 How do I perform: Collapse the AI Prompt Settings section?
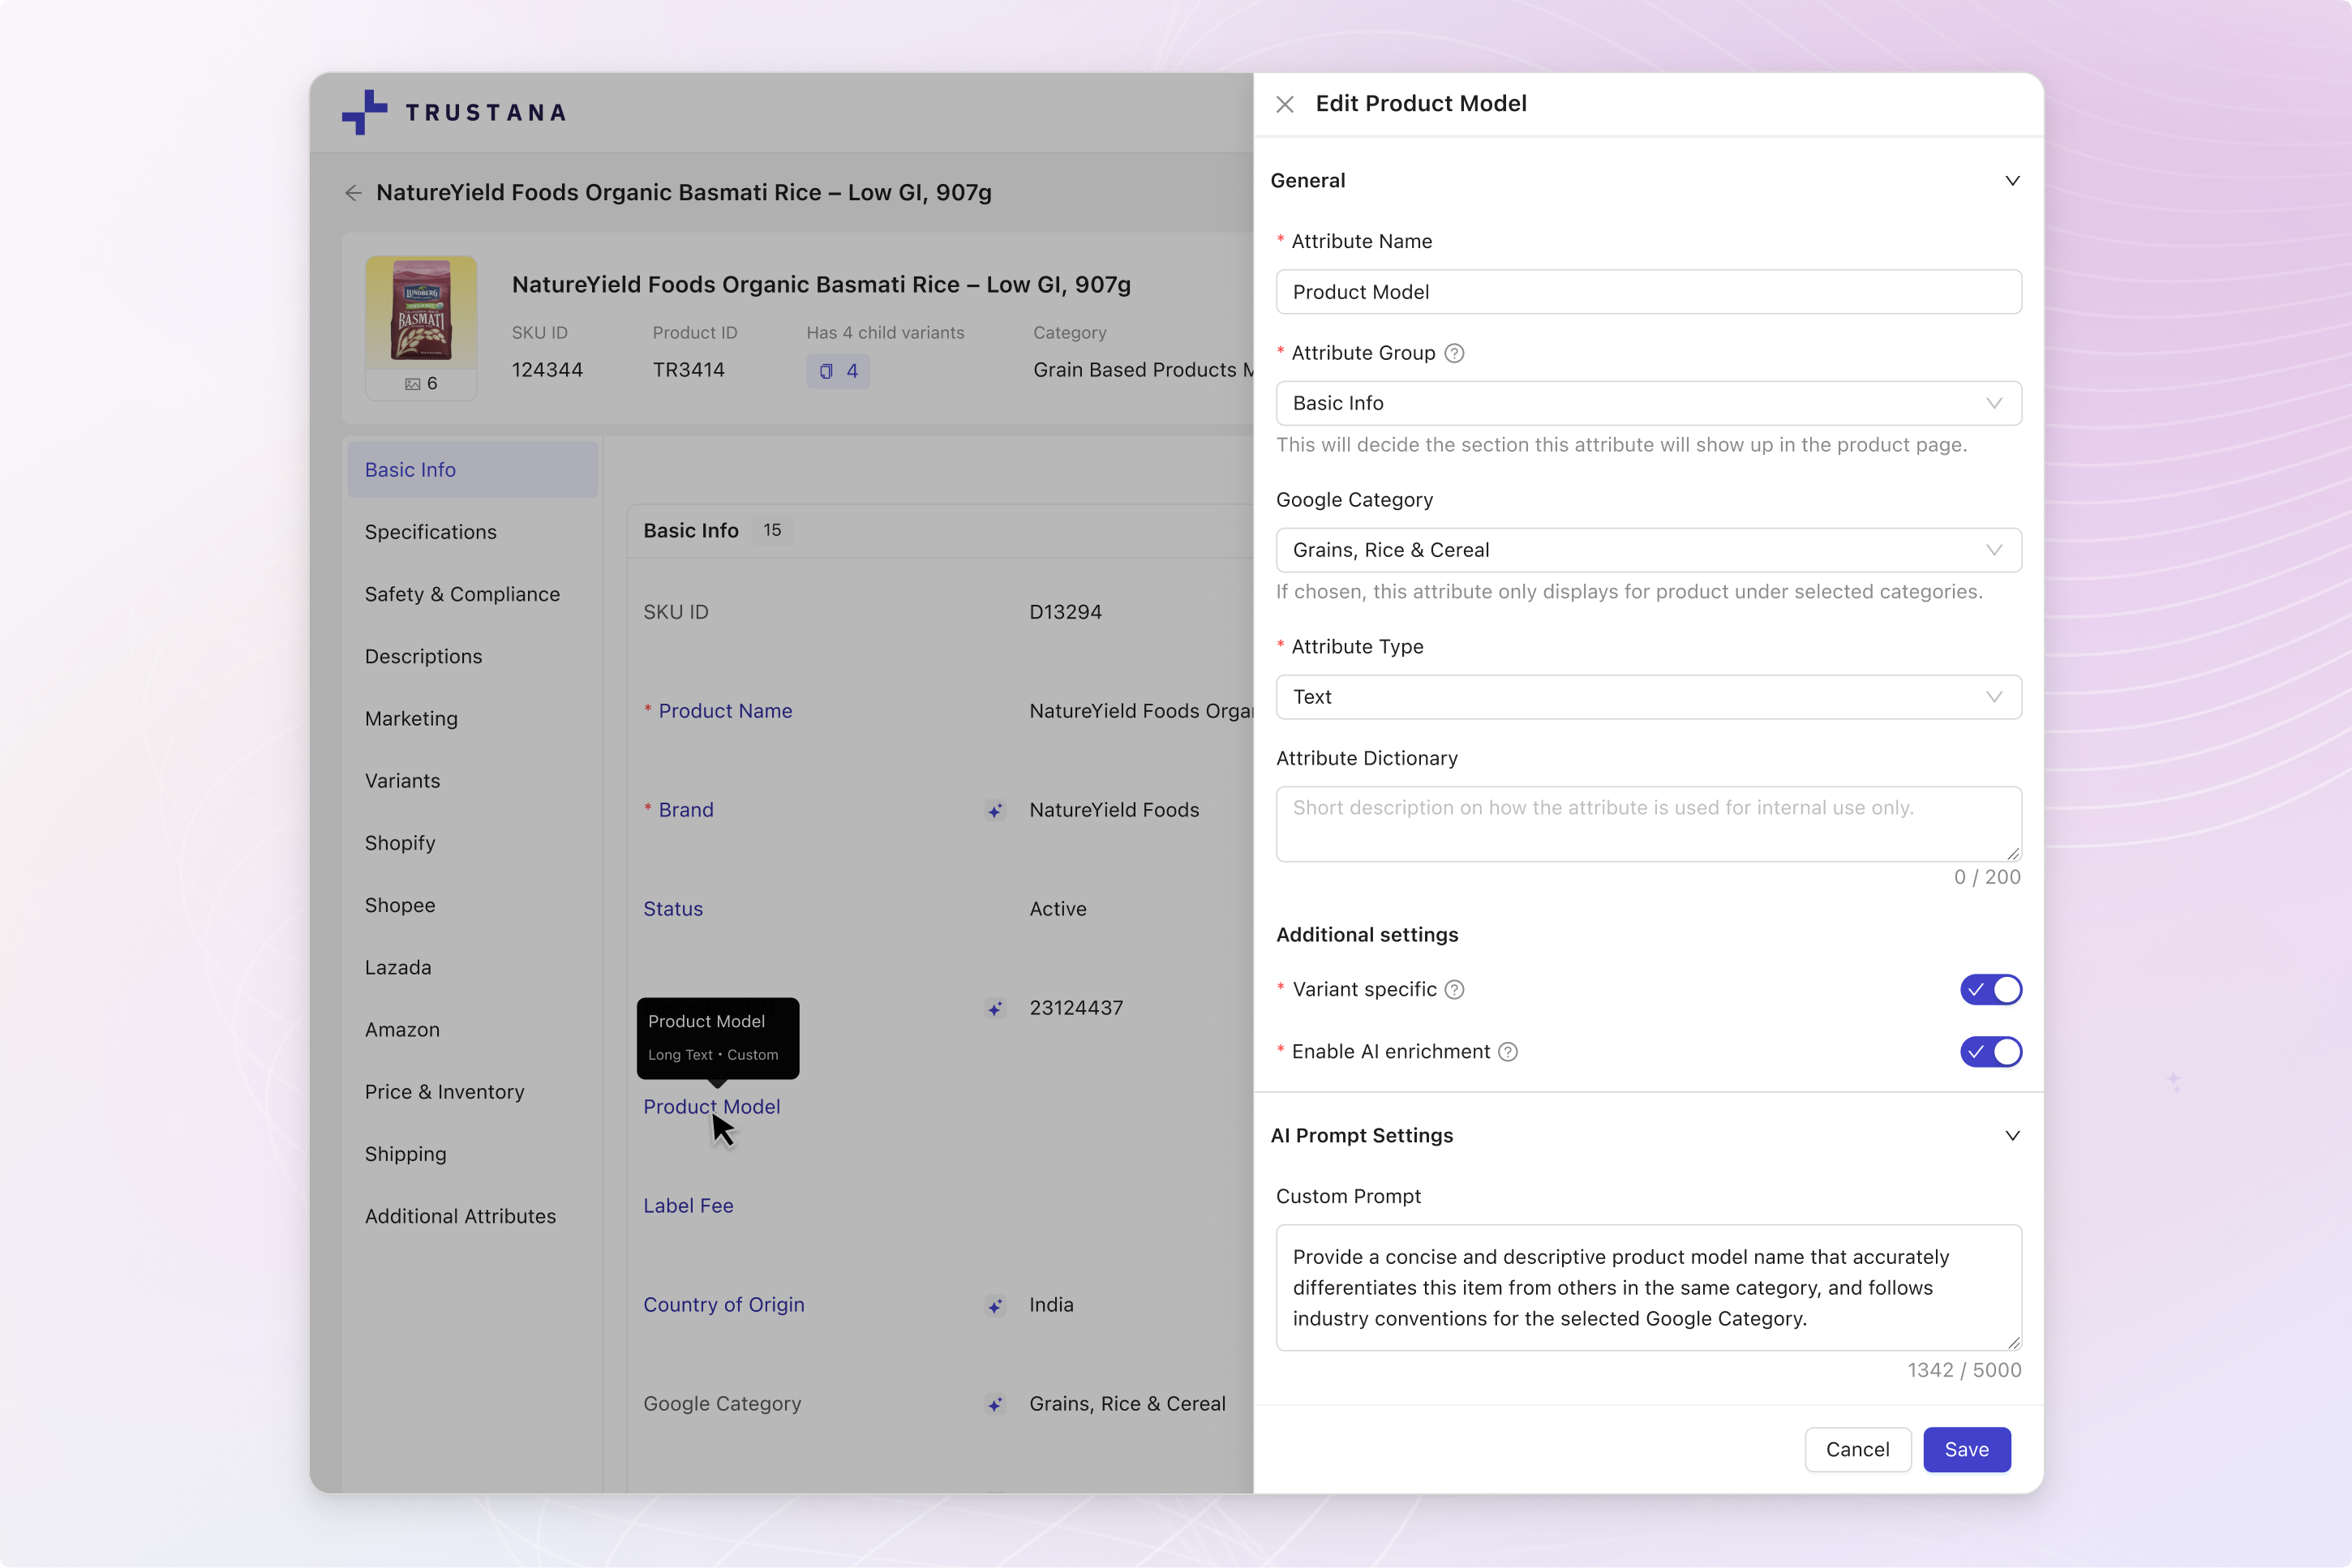tap(2012, 1135)
